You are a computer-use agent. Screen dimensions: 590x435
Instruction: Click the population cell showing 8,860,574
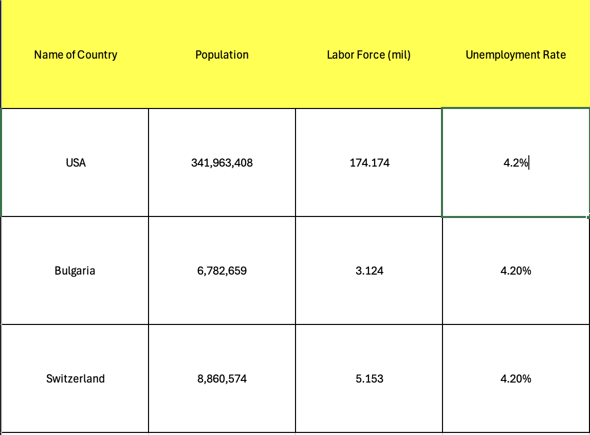tap(222, 379)
